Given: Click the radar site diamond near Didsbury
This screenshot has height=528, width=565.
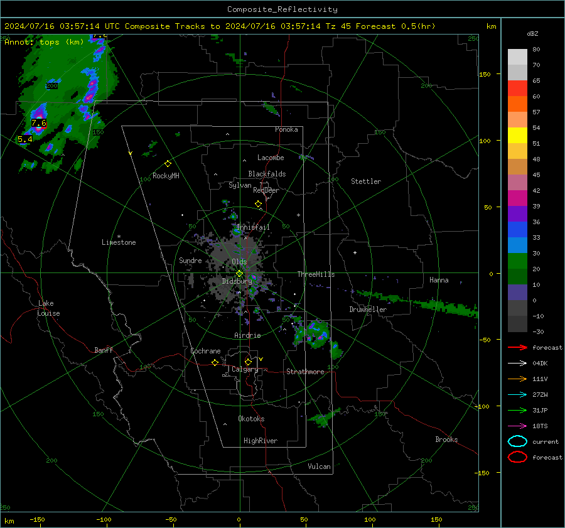Looking at the screenshot, I should 239,274.
